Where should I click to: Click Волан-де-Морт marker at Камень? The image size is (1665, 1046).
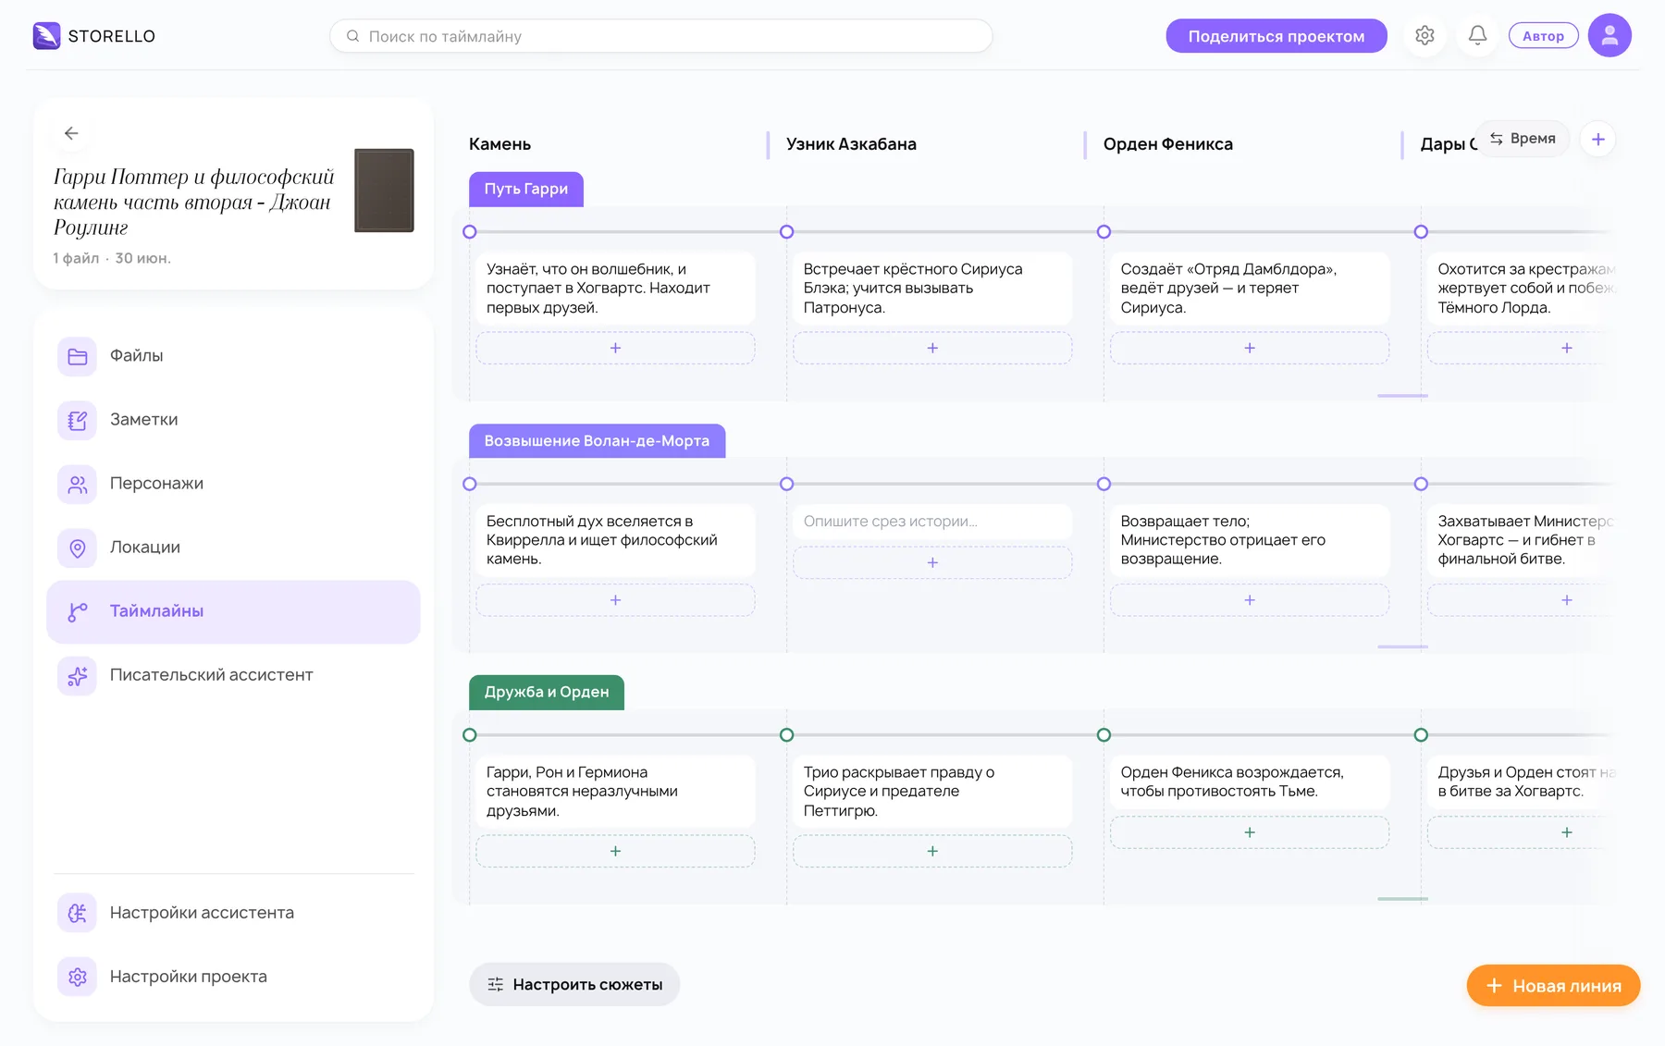point(470,484)
